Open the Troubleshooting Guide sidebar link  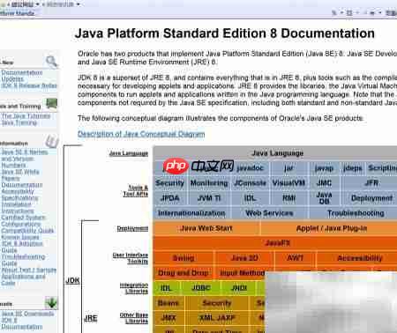[23, 260]
